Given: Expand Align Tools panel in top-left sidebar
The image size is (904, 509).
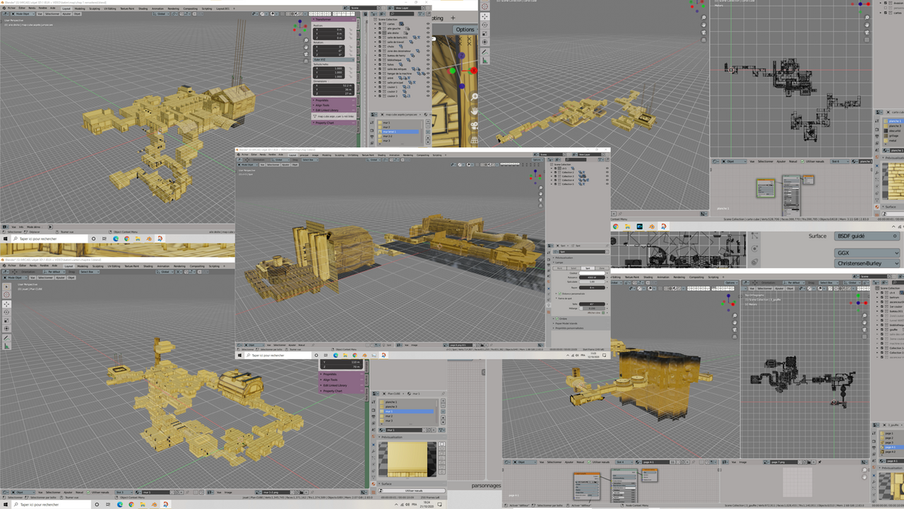Looking at the screenshot, I should click(333, 105).
